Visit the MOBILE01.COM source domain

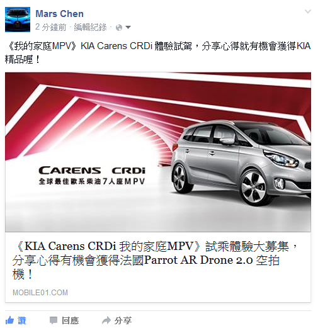coord(40,293)
